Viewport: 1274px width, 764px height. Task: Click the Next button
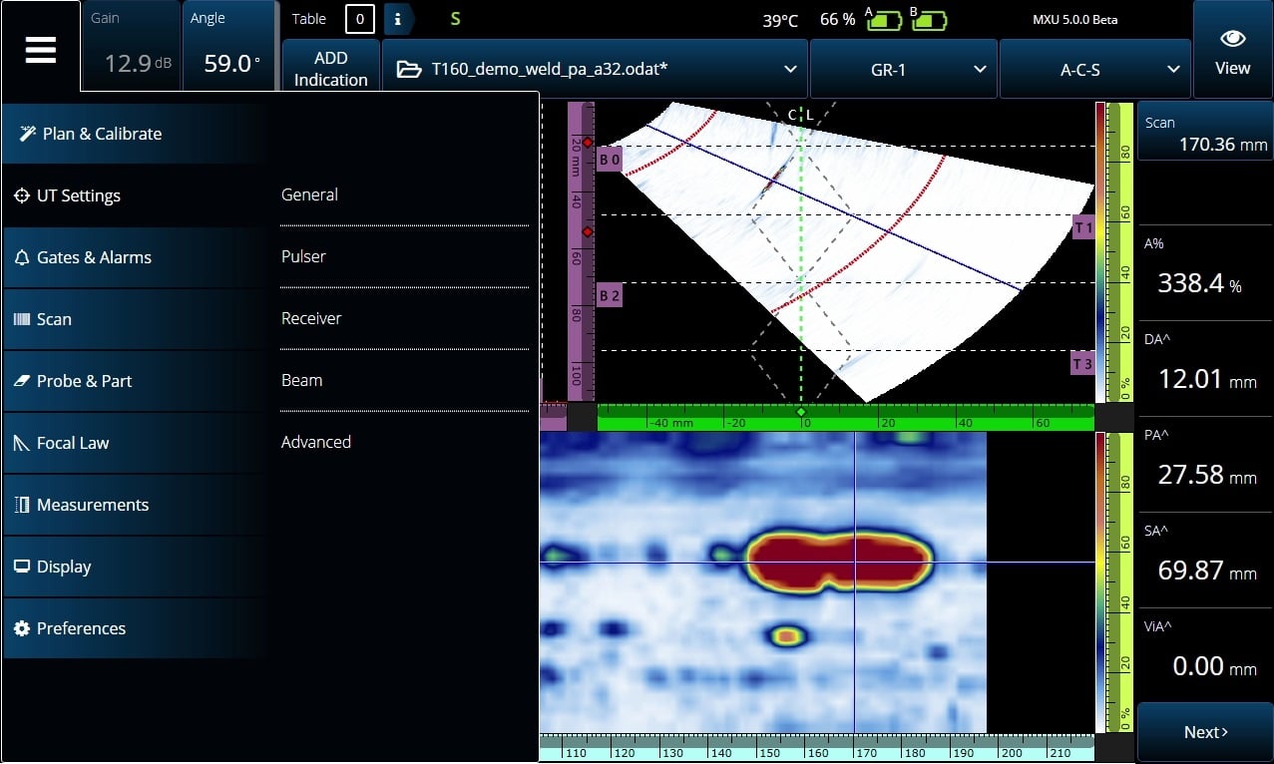[1205, 732]
